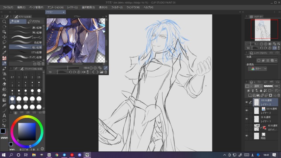Open フィルター(I) menu
Viewport: 281px width, 158px height.
117,7
